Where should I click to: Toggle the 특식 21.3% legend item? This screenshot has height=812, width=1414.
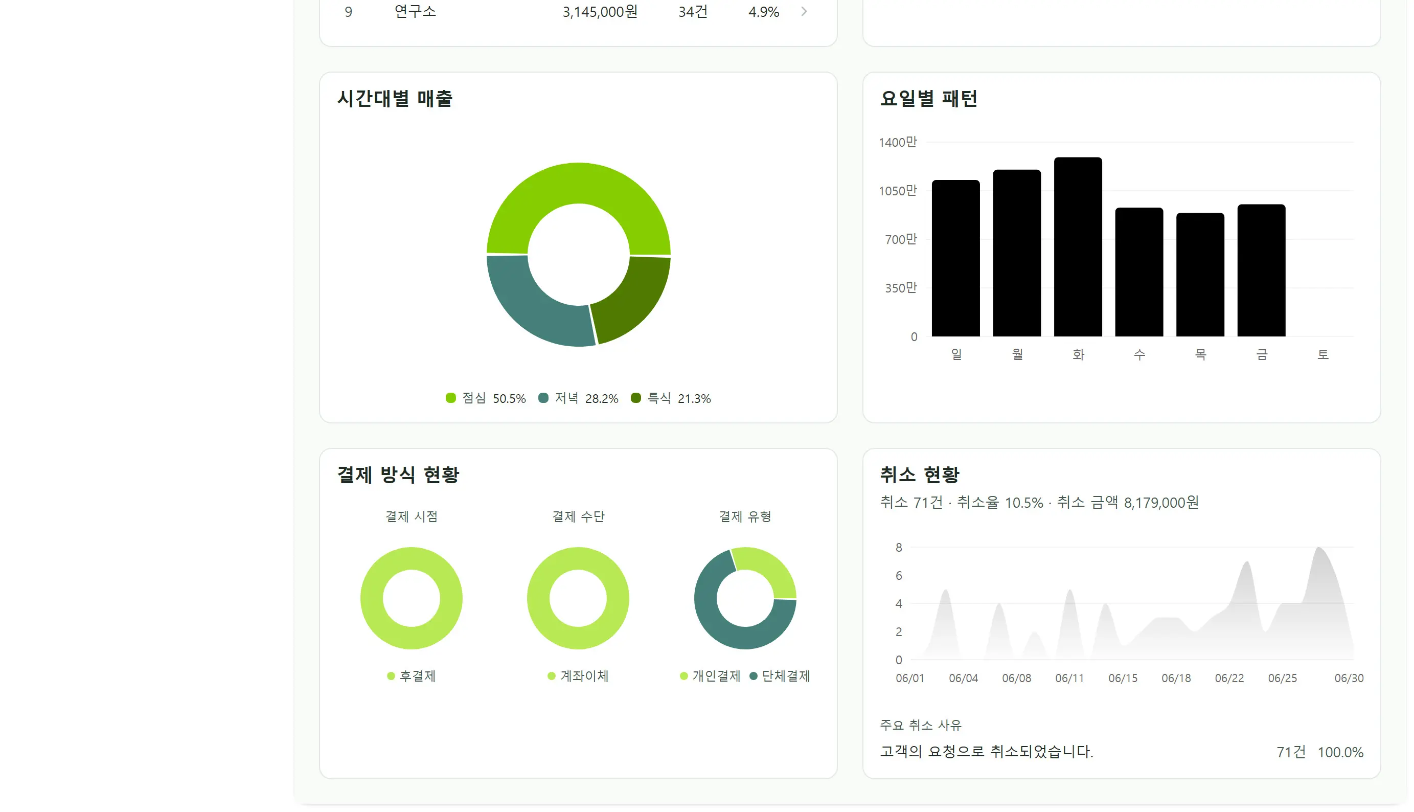[x=671, y=398]
